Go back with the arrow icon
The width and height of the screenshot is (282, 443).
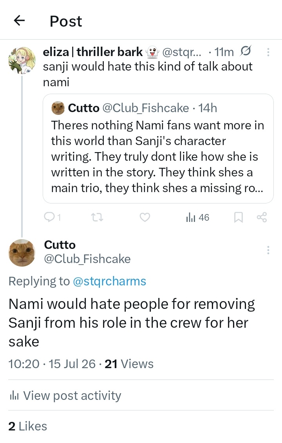[19, 21]
